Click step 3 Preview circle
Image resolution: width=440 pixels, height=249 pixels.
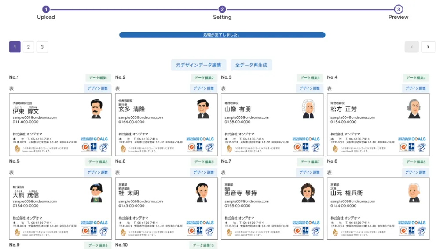point(398,9)
